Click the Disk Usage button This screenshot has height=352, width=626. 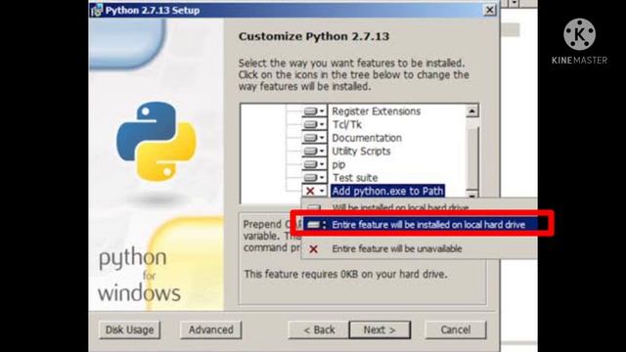[x=129, y=330]
